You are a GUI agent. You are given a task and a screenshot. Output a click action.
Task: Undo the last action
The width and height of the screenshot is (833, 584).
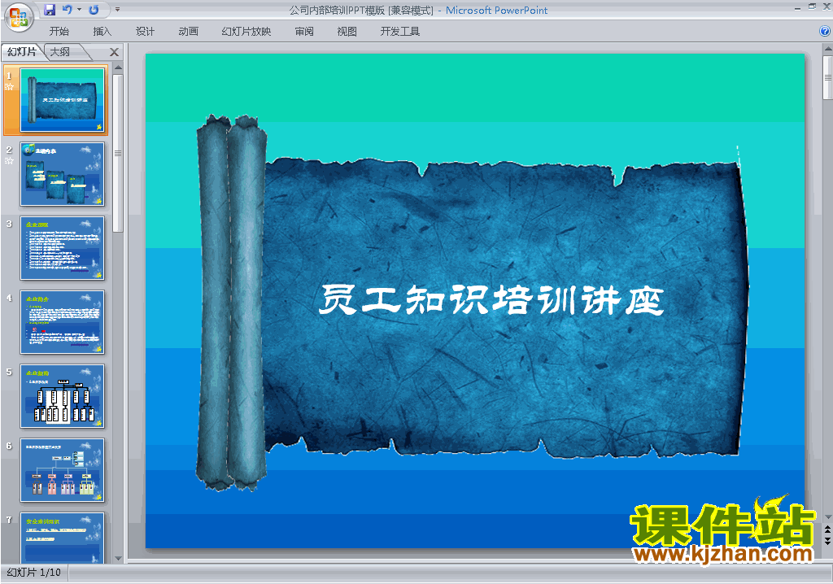pos(67,10)
